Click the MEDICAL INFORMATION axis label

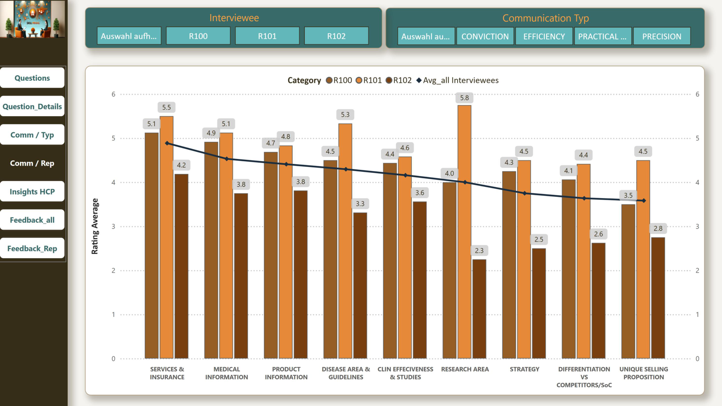click(227, 373)
